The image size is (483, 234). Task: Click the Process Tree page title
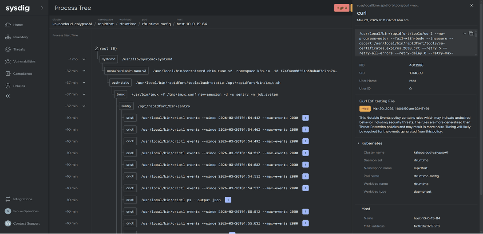[x=73, y=8]
